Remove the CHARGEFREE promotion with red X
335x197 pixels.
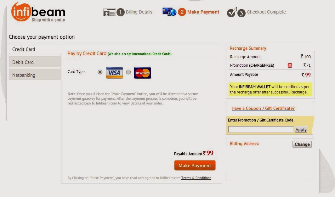(290, 65)
